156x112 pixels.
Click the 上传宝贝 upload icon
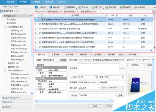[36, 7]
